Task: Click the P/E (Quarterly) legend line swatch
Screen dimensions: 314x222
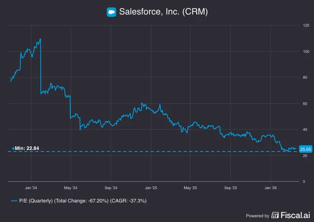Action: pos(14,201)
